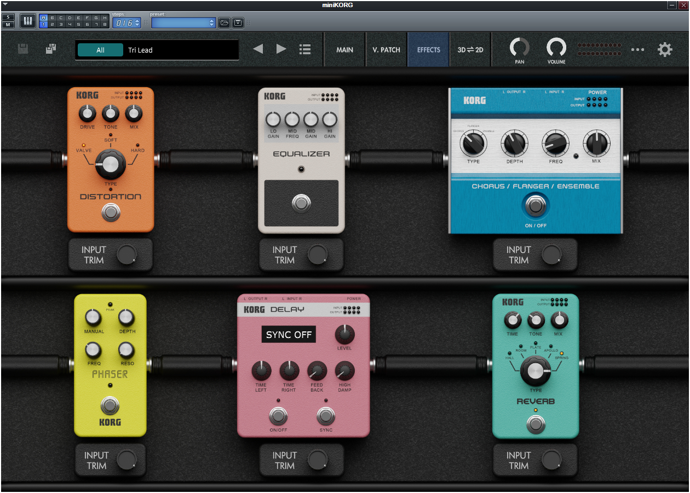Click the Delay LEVEL knob

pos(344,334)
